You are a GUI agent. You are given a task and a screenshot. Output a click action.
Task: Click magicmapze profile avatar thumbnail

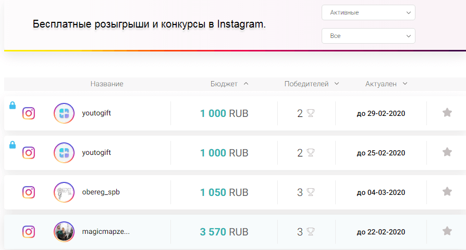point(64,232)
